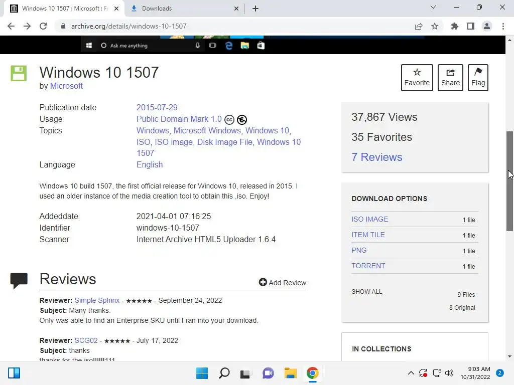Click the Share button

pyautogui.click(x=450, y=78)
